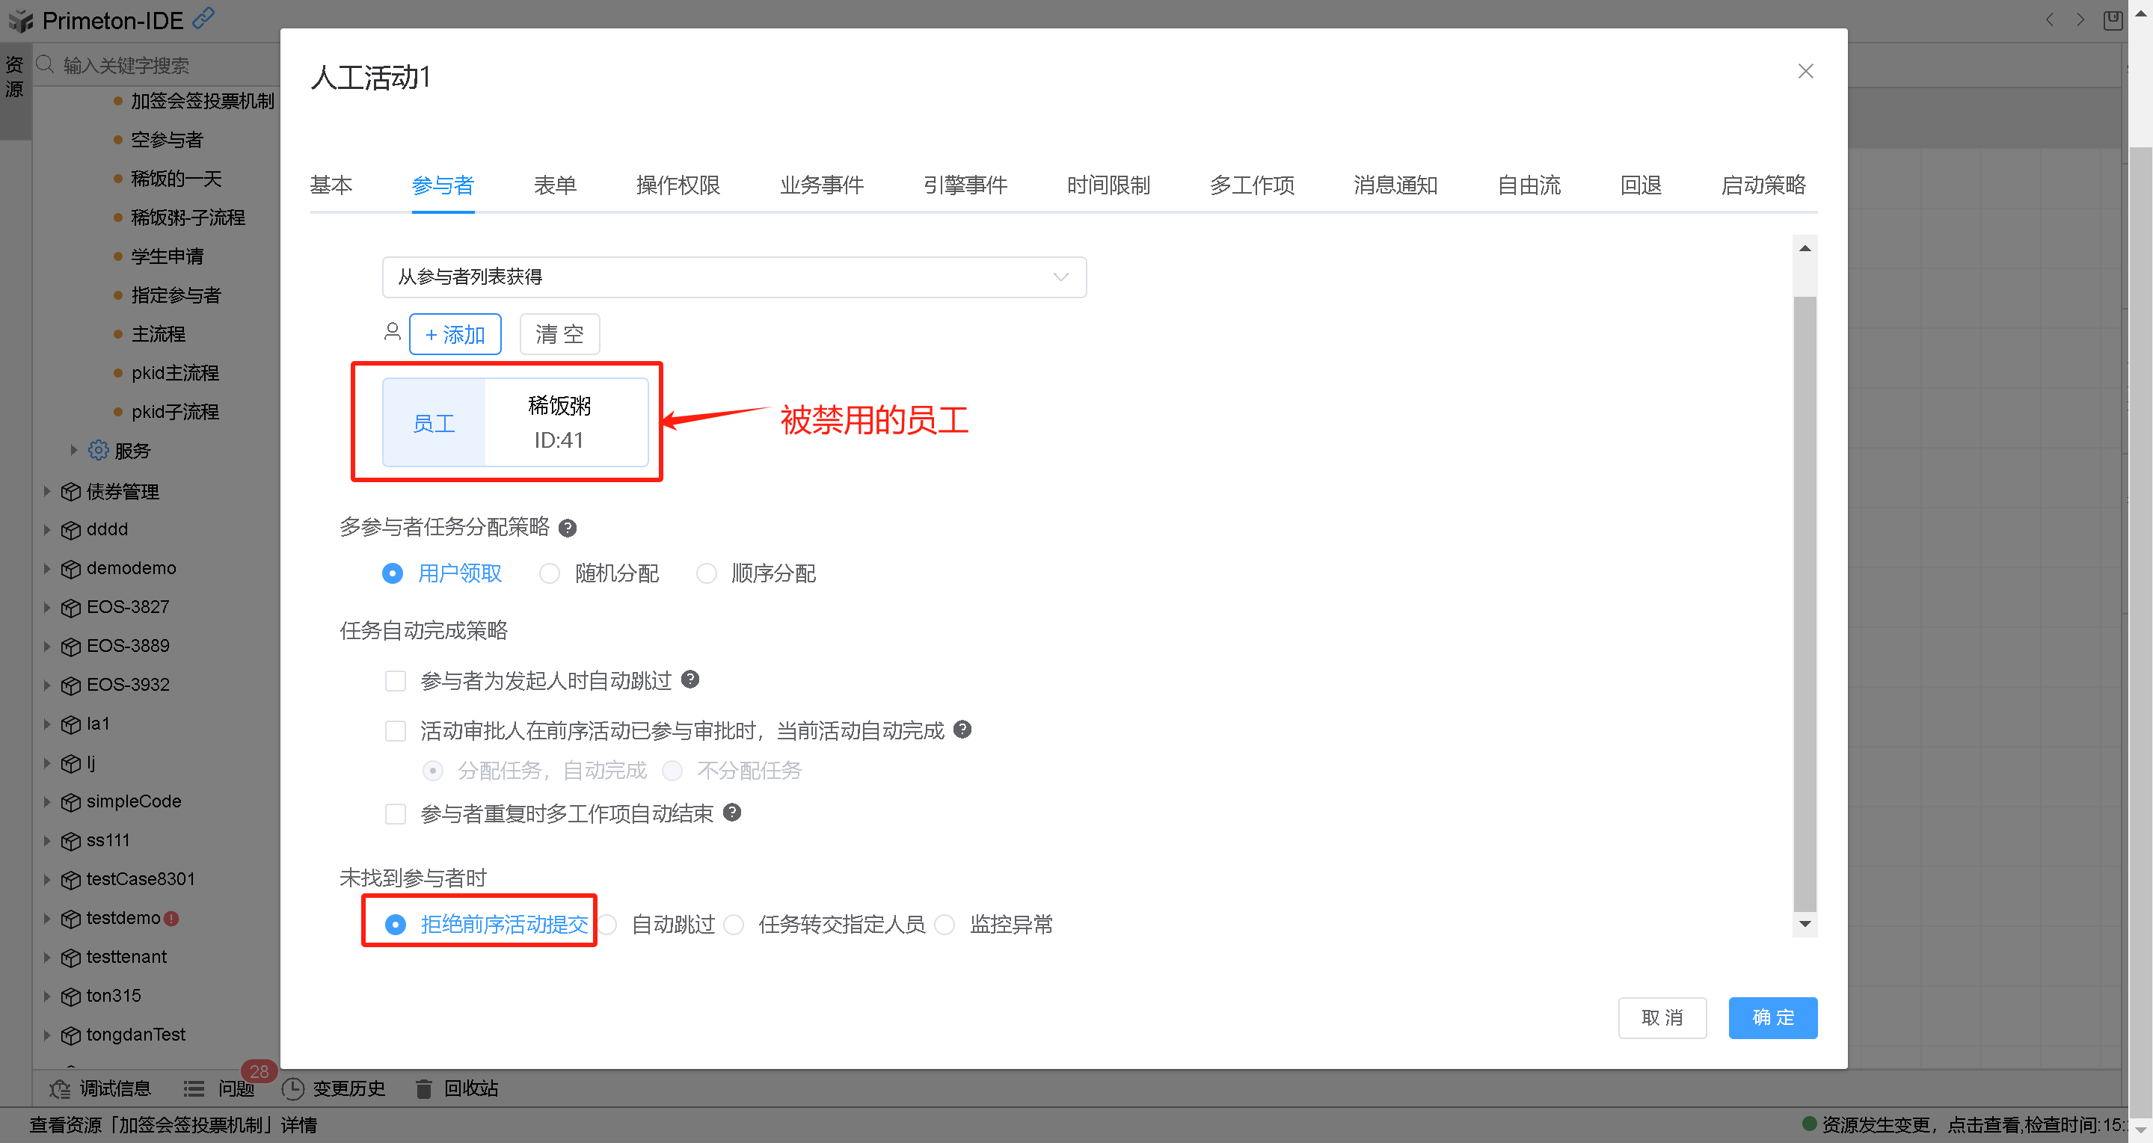This screenshot has height=1143, width=2153.
Task: Click help icon after 参与者重复时多工作项自动结束
Action: click(x=732, y=812)
